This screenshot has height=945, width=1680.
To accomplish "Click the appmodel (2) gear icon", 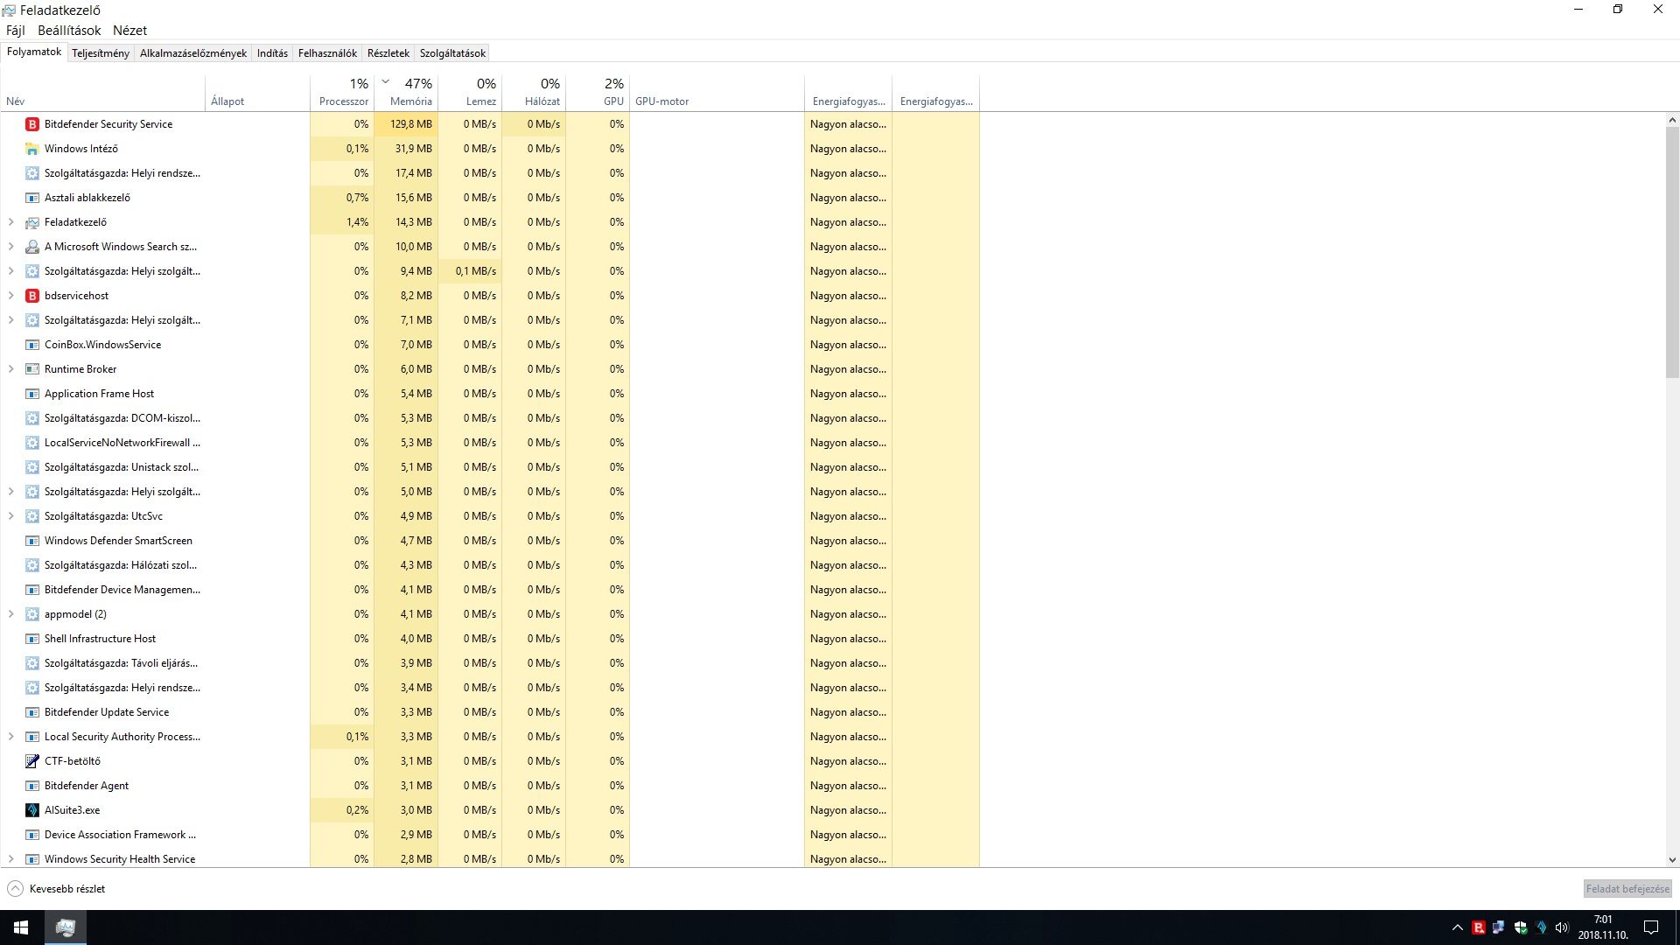I will (32, 614).
